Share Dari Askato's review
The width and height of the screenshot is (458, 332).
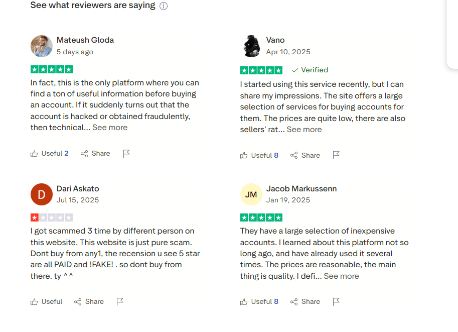(89, 301)
